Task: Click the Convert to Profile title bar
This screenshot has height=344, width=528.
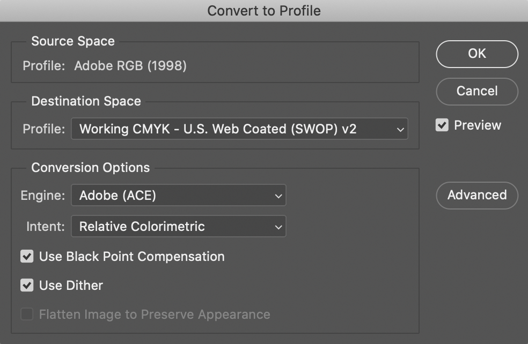Action: [x=264, y=11]
